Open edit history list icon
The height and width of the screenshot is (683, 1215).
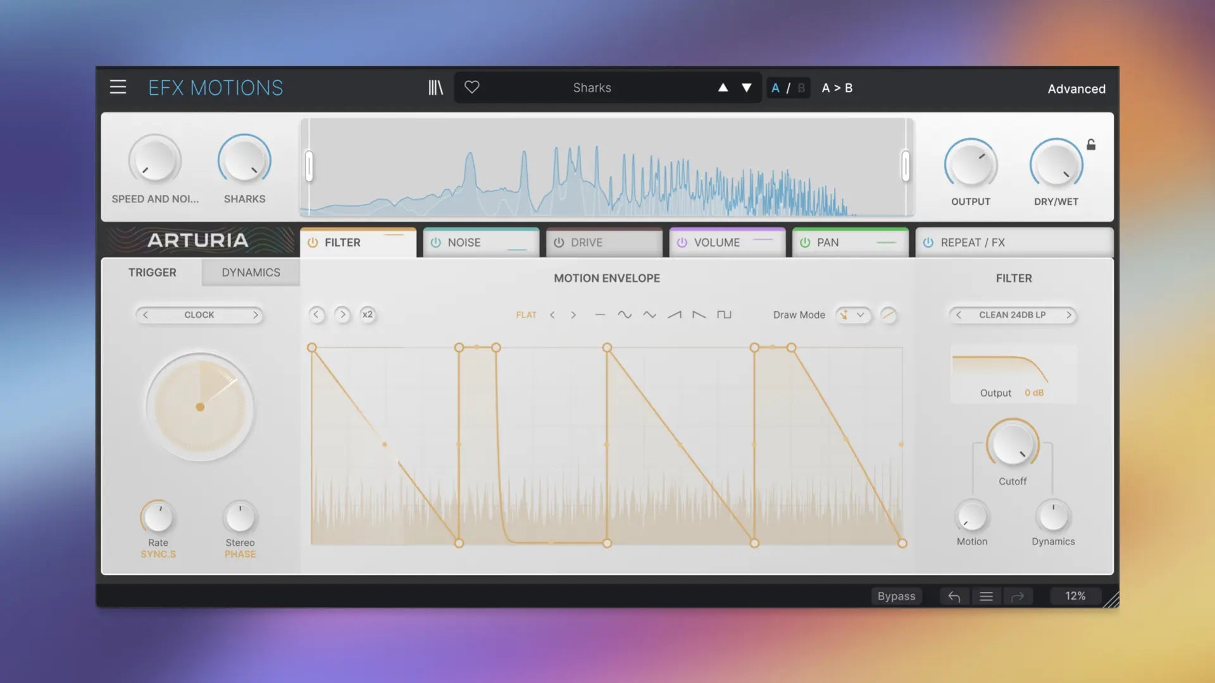(x=986, y=596)
